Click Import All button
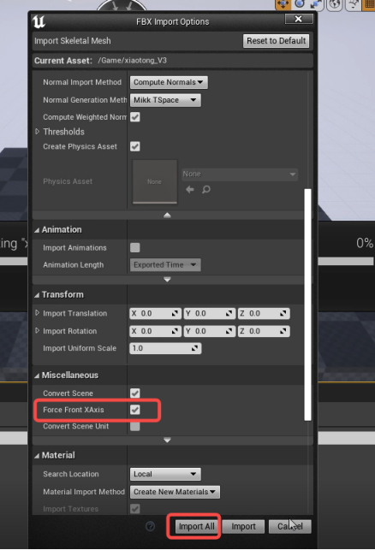This screenshot has width=375, height=550. point(196,527)
